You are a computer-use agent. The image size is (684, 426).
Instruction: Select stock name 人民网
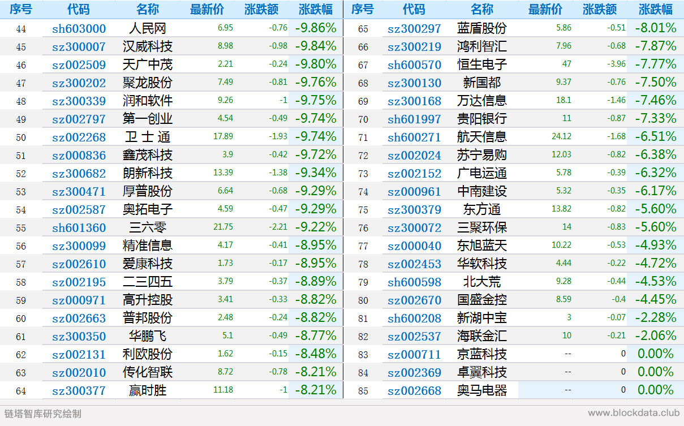[x=148, y=29]
